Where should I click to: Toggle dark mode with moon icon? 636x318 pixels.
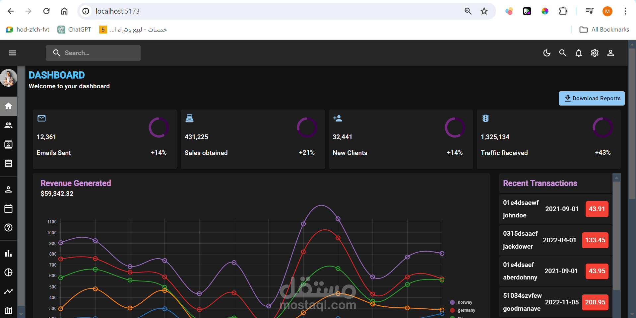547,53
